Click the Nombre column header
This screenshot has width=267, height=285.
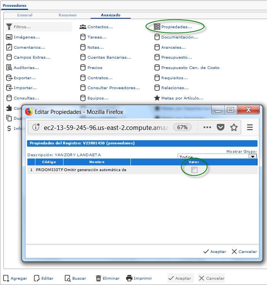[x=97, y=162]
